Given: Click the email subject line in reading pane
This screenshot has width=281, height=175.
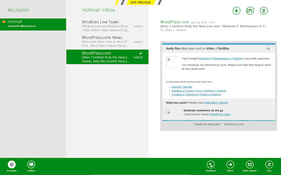Looking at the screenshot, I should pyautogui.click(x=214, y=26).
